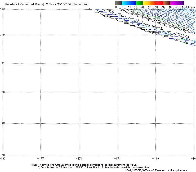Click the dark purple >50 knots swatch
The height and width of the screenshot is (172, 196).
[184, 3]
